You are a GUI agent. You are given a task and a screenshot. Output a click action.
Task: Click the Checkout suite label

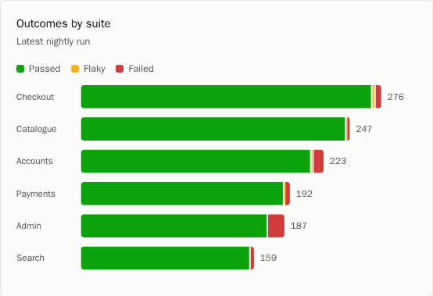(x=35, y=97)
